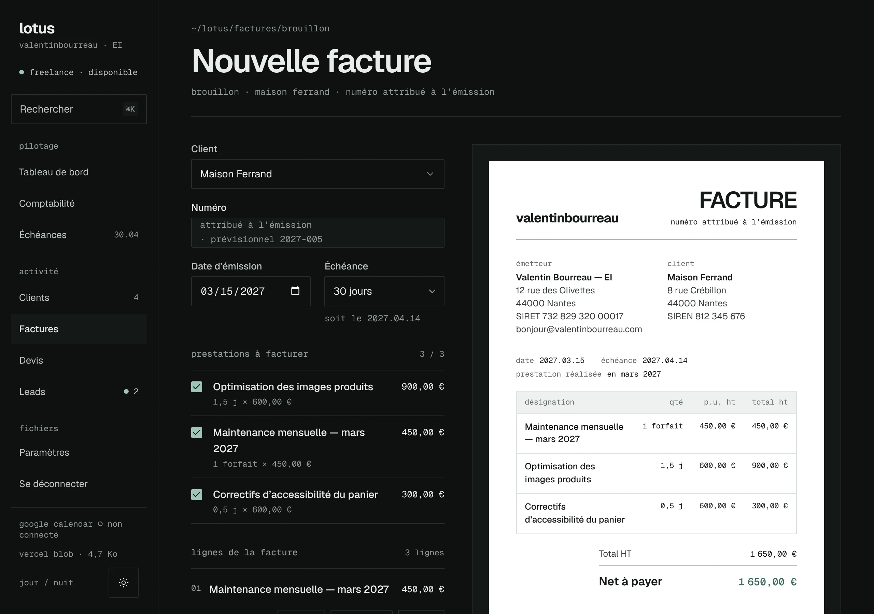Viewport: 874px width, 614px height.
Task: Toggle day/night theme sun icon
Action: click(x=123, y=582)
